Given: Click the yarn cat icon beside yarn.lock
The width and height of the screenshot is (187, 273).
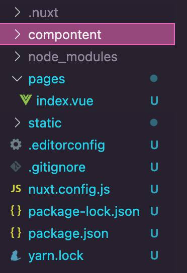Looking at the screenshot, I should coord(16,255).
